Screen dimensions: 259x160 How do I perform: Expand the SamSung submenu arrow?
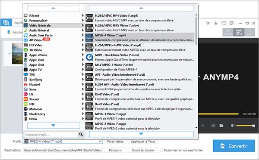(83, 79)
